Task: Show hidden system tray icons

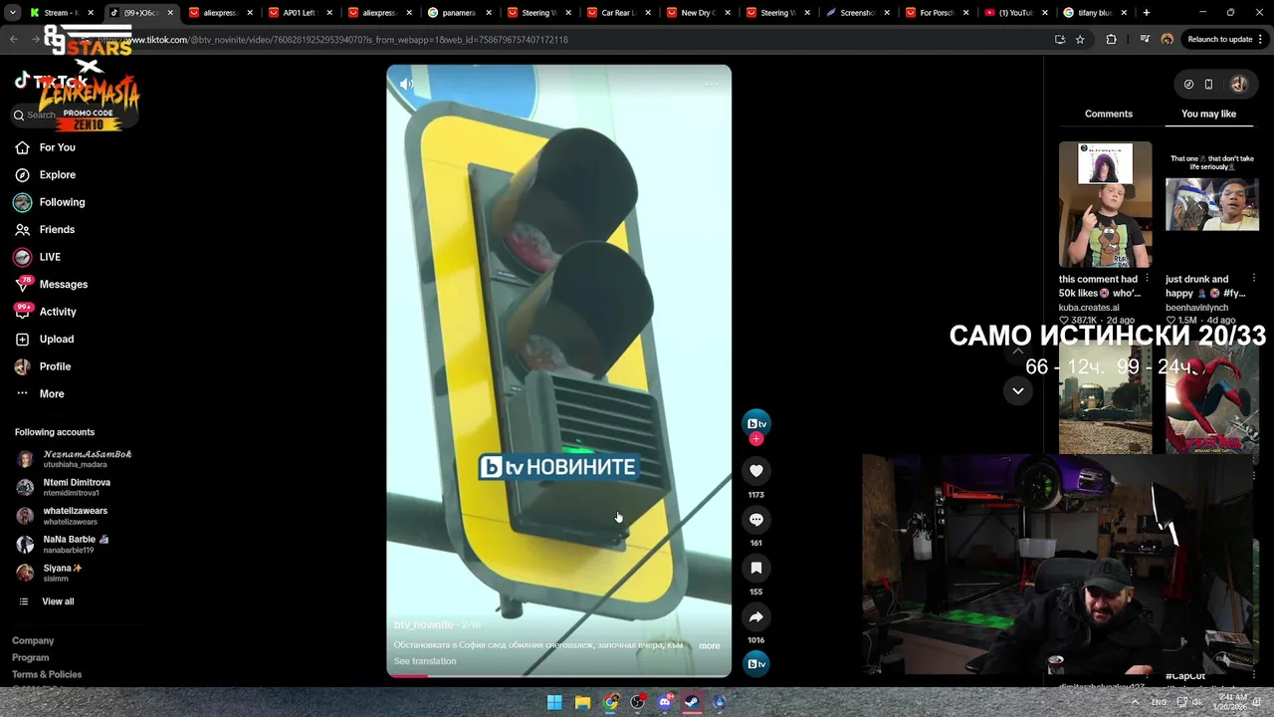Action: point(1135,702)
